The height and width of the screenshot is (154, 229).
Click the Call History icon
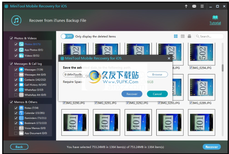coord(21,85)
